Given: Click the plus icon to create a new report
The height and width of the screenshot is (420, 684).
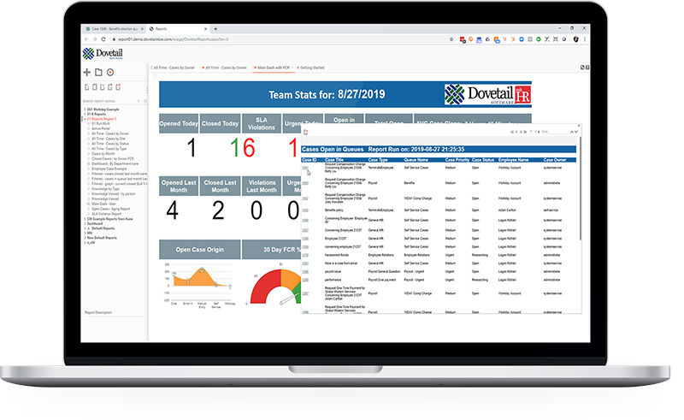Looking at the screenshot, I should [86, 73].
